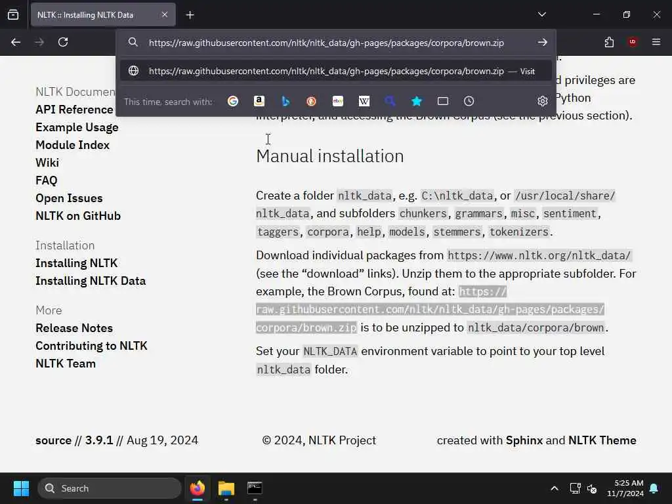672x504 pixels.
Task: Click the nltk.org/nltk_data URL
Action: click(539, 255)
